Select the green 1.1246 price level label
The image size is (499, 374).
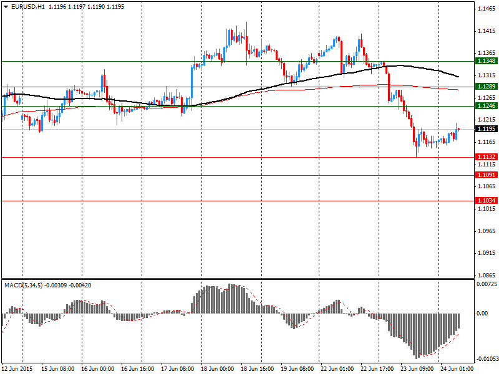tap(487, 105)
